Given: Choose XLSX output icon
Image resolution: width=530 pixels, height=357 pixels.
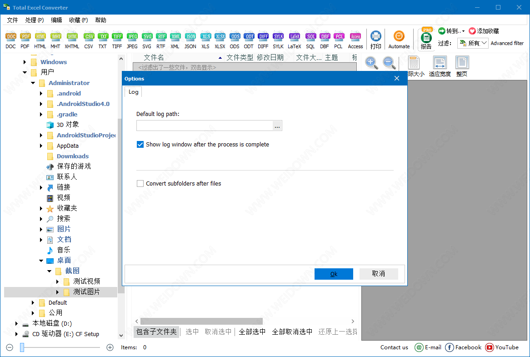Looking at the screenshot, I should coord(220,40).
